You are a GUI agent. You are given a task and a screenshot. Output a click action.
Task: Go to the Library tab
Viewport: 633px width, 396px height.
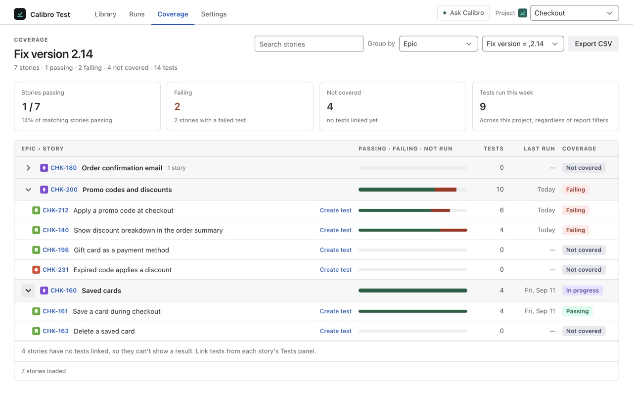[105, 14]
